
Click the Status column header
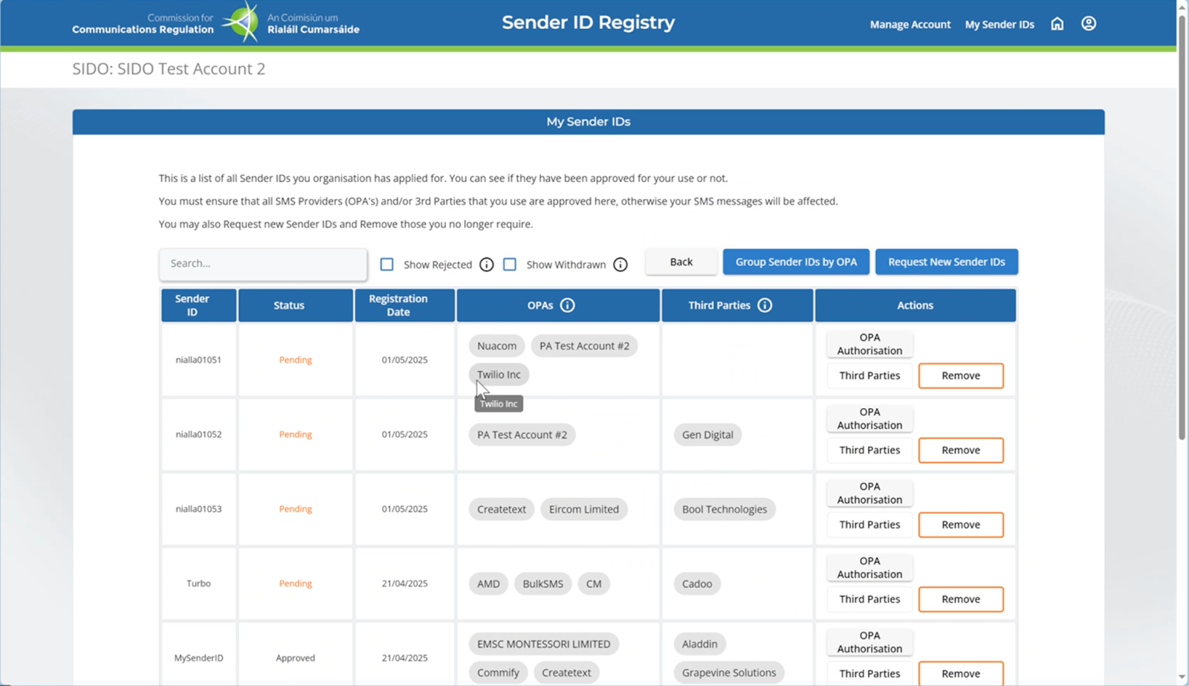click(x=296, y=305)
